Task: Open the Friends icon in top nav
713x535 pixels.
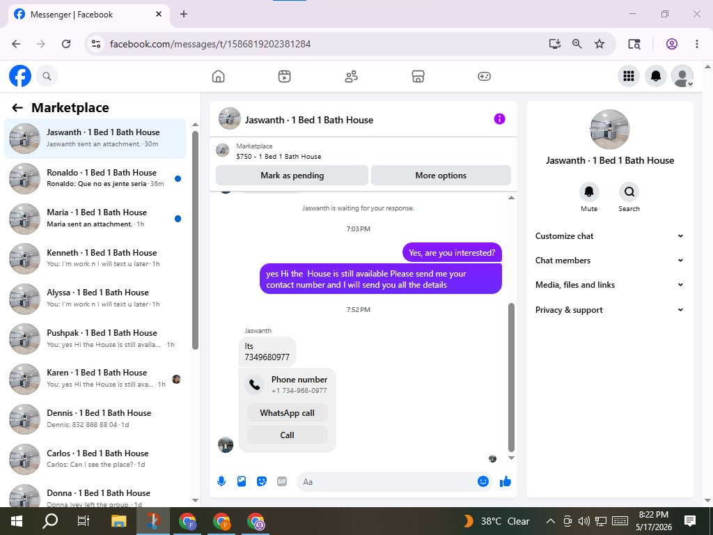Action: 351,76
